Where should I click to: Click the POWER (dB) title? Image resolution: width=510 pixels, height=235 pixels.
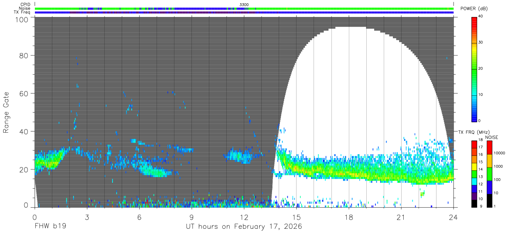point(474,9)
